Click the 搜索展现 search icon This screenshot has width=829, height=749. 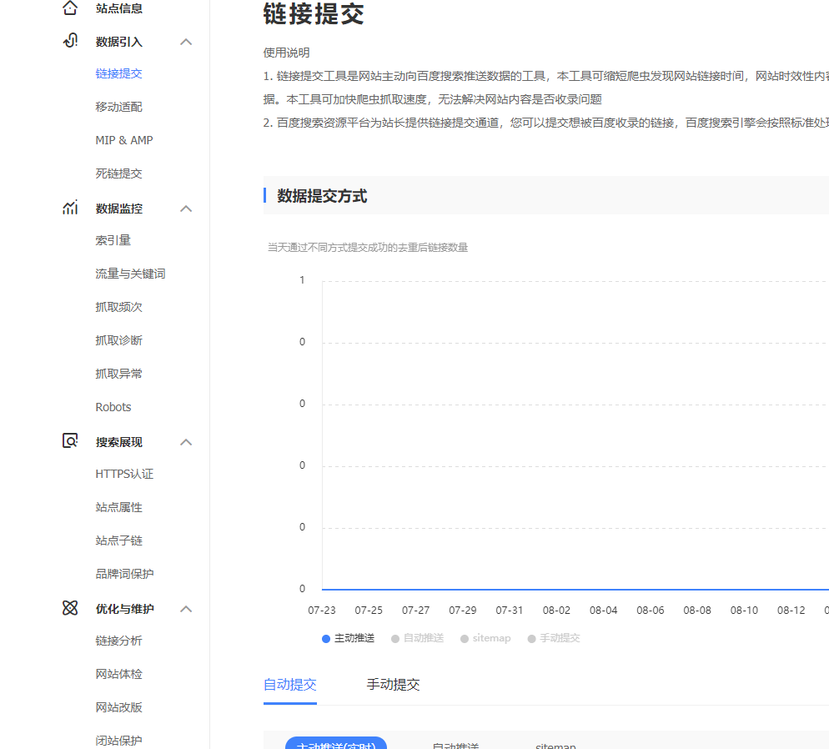pyautogui.click(x=70, y=441)
